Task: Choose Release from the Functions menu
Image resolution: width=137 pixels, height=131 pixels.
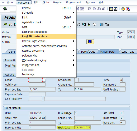Action: 46,8
